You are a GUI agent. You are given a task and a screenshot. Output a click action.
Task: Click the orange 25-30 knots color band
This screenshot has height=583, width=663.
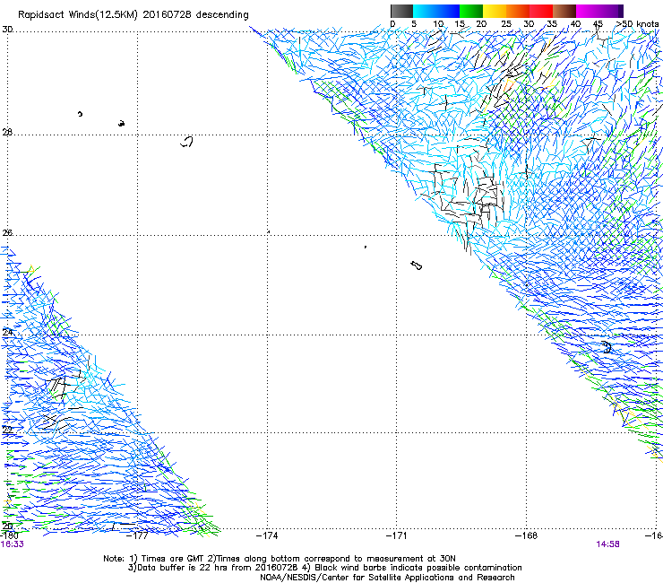518,11
